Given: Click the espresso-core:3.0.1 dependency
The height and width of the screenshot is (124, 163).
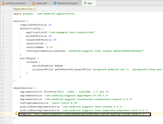Looking at the screenshot, I should 105,110.
